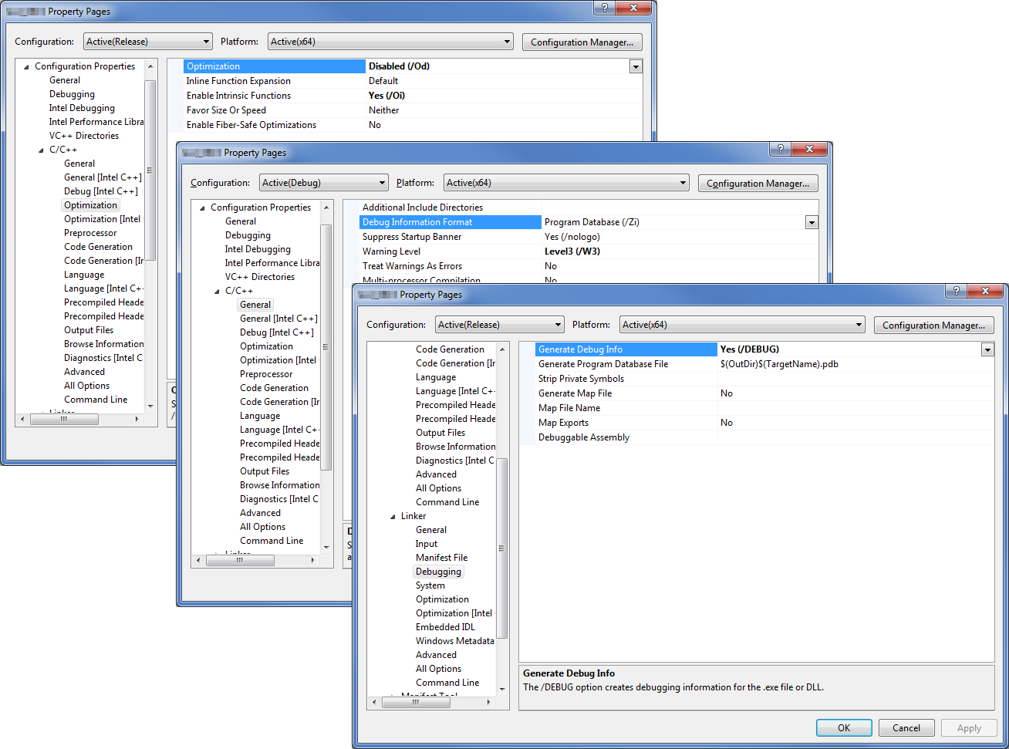Click the help icon of the middle Active(Debug) window

(781, 149)
